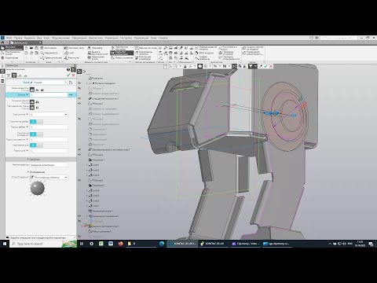
Task: Click the New document icon in the ribbon
Action: [x=26, y=48]
